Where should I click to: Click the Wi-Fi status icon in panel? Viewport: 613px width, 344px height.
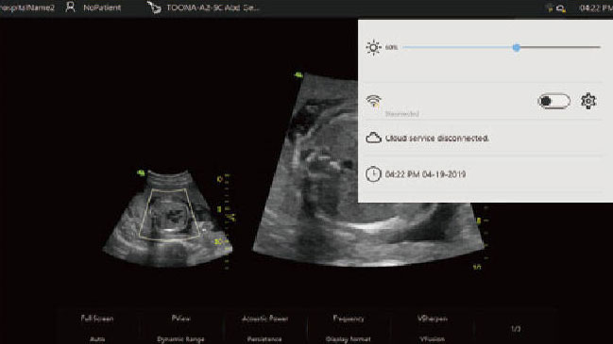pyautogui.click(x=374, y=101)
